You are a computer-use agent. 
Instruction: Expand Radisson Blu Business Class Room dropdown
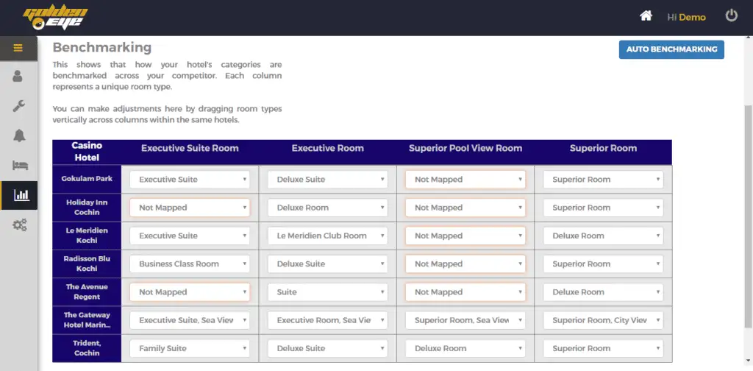190,264
